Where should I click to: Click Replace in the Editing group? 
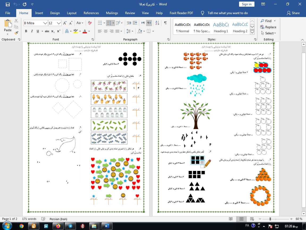269,27
